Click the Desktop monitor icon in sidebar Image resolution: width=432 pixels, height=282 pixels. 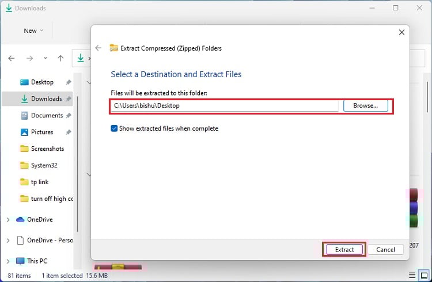[x=24, y=82]
